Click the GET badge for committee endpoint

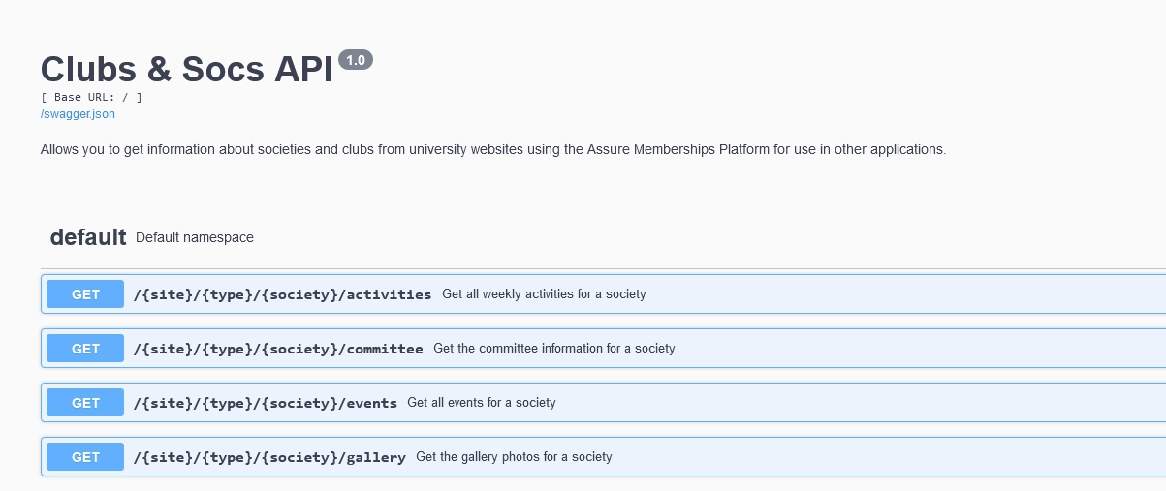85,349
